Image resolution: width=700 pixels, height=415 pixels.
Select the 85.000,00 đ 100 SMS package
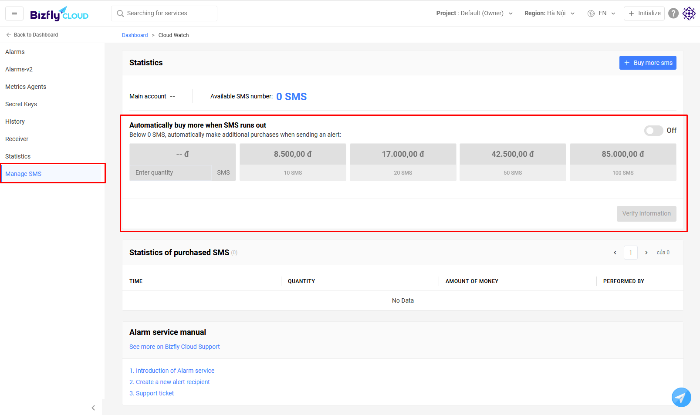623,162
